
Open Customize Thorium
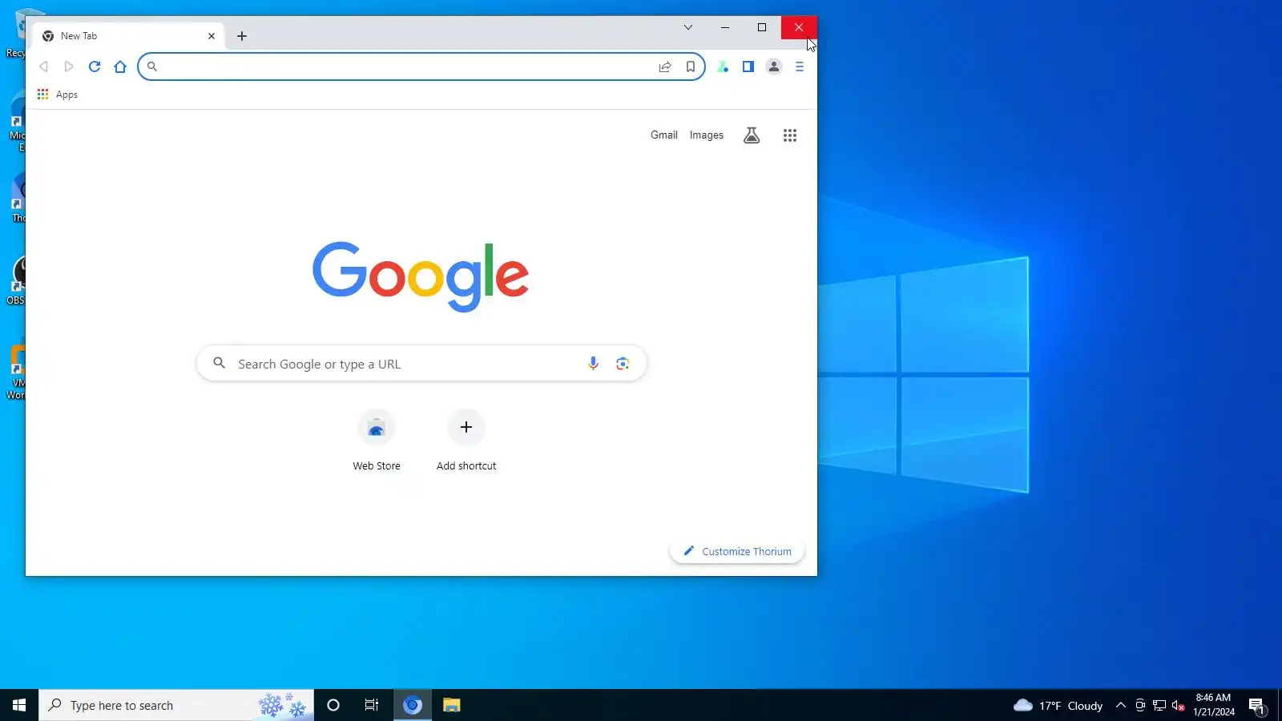pyautogui.click(x=737, y=551)
